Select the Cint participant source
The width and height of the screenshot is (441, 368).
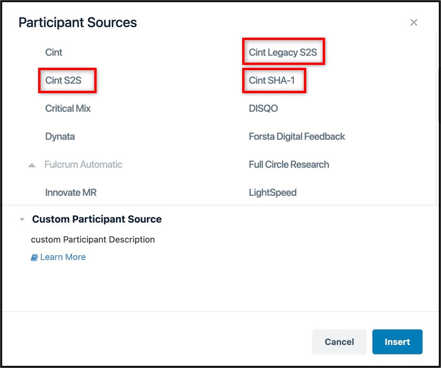point(53,52)
